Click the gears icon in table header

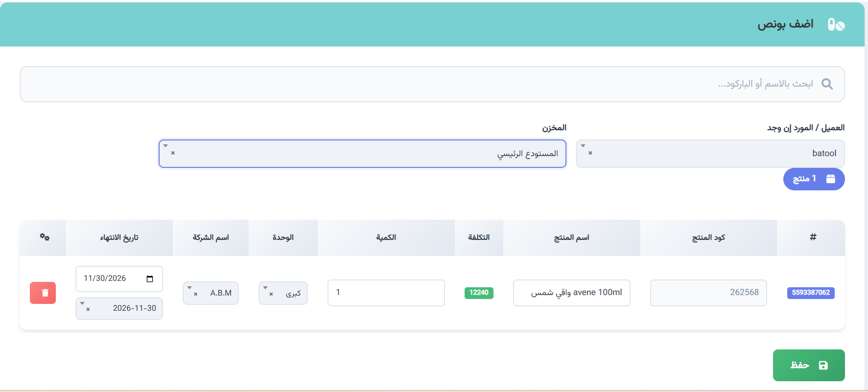[45, 237]
